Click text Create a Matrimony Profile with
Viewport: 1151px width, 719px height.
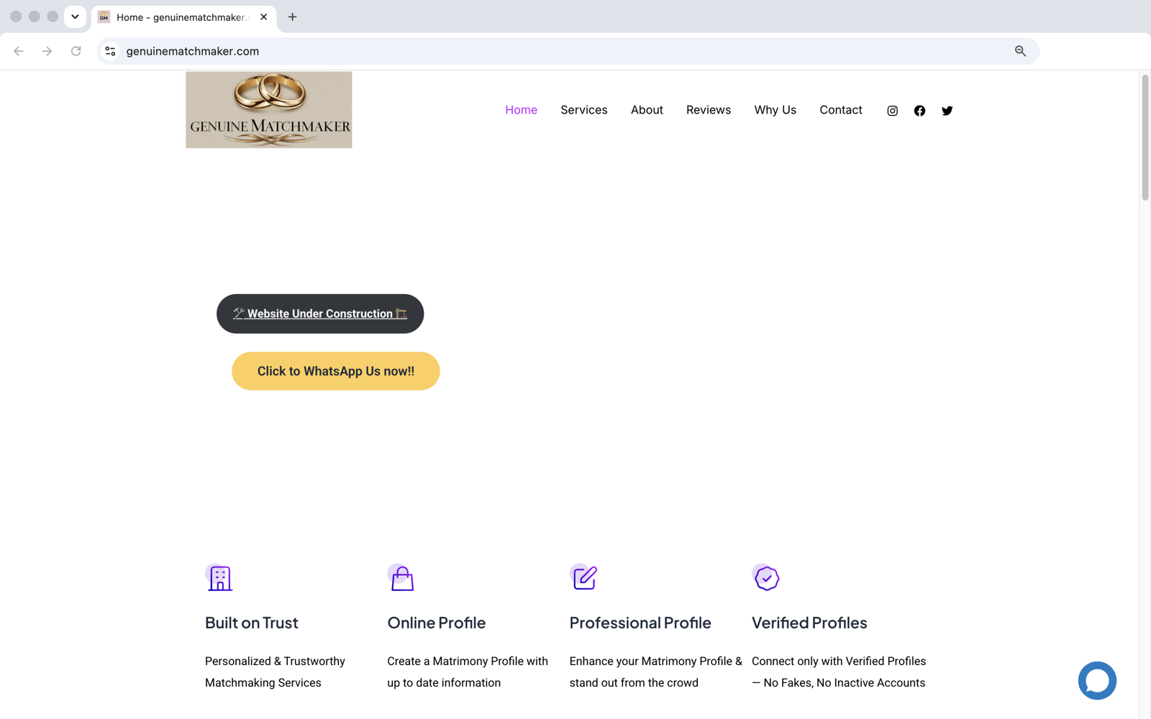pyautogui.click(x=468, y=661)
